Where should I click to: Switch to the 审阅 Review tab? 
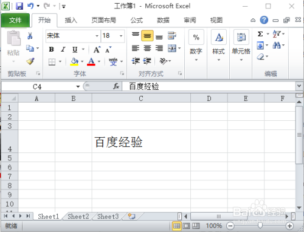190,20
